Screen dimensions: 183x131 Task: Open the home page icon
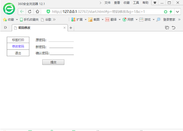click(37, 11)
